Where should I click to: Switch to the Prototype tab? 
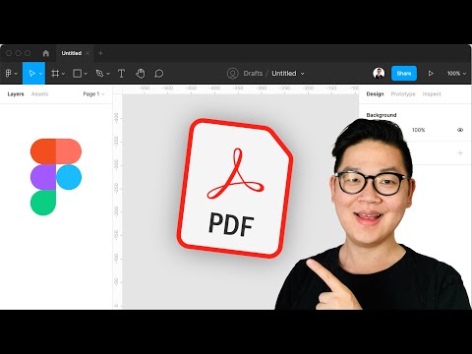[403, 94]
